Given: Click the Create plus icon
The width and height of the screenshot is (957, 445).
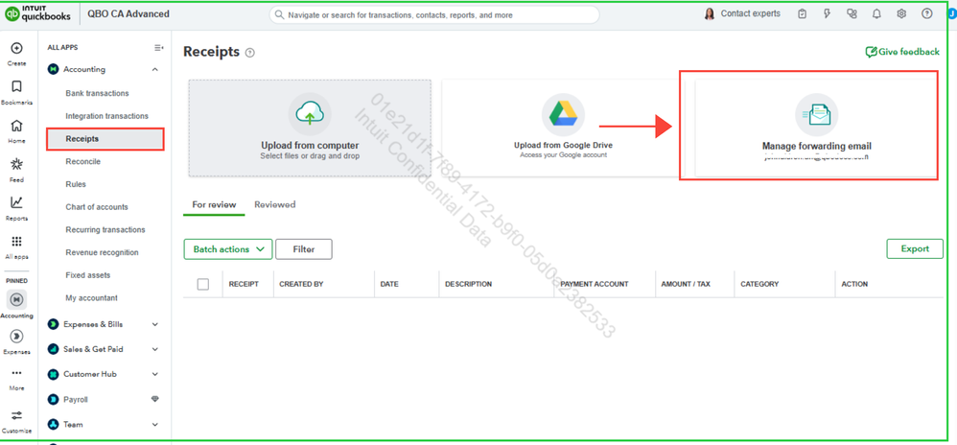Looking at the screenshot, I should (16, 49).
